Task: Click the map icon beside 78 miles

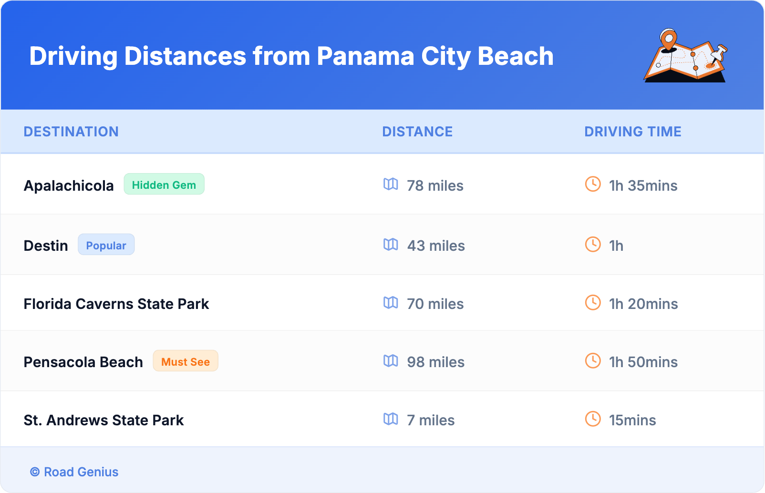Action: coord(391,185)
